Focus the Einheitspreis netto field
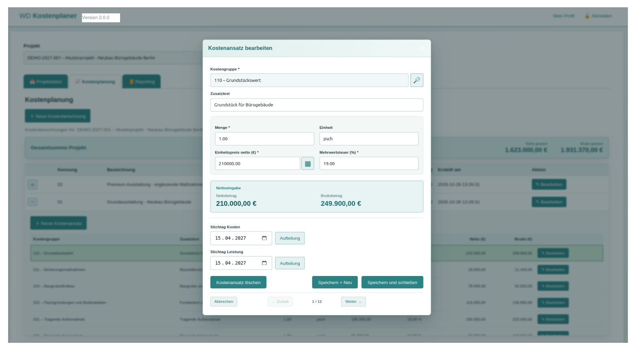636x357 pixels. pyautogui.click(x=257, y=164)
